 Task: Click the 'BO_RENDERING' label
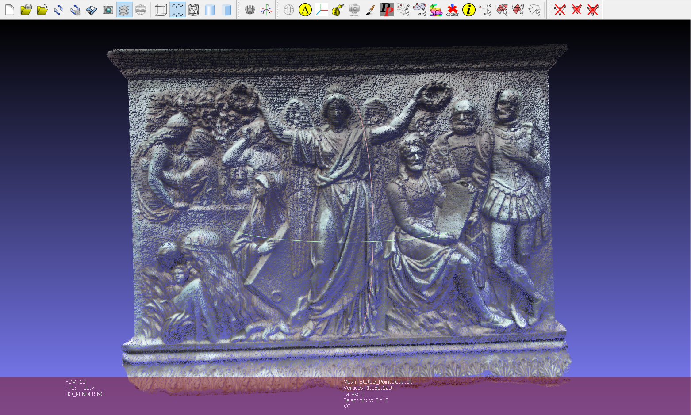[x=85, y=394]
